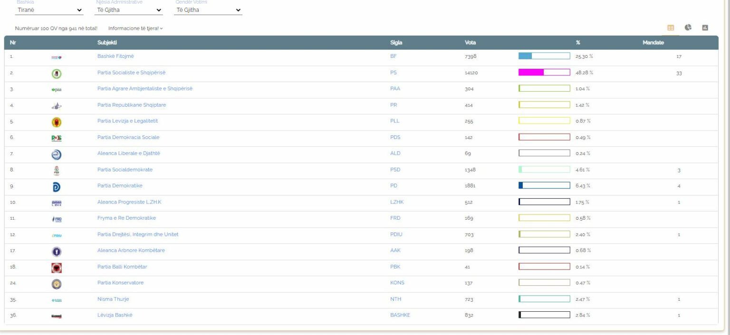Image resolution: width=730 pixels, height=335 pixels.
Task: Open Partia Konservatore link
Action: tap(120, 283)
